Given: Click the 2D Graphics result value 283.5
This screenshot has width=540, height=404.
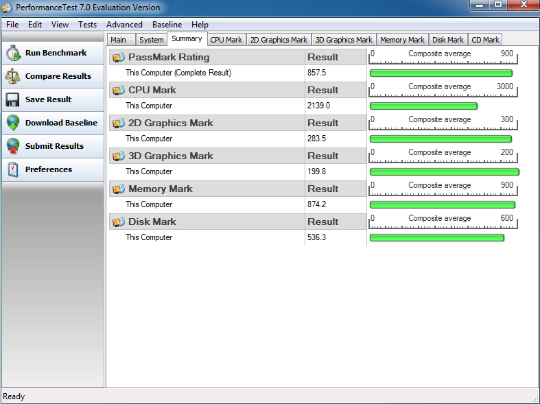Looking at the screenshot, I should coord(316,139).
